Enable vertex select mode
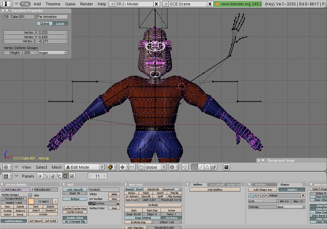This screenshot has height=229, width=327. click(194, 167)
